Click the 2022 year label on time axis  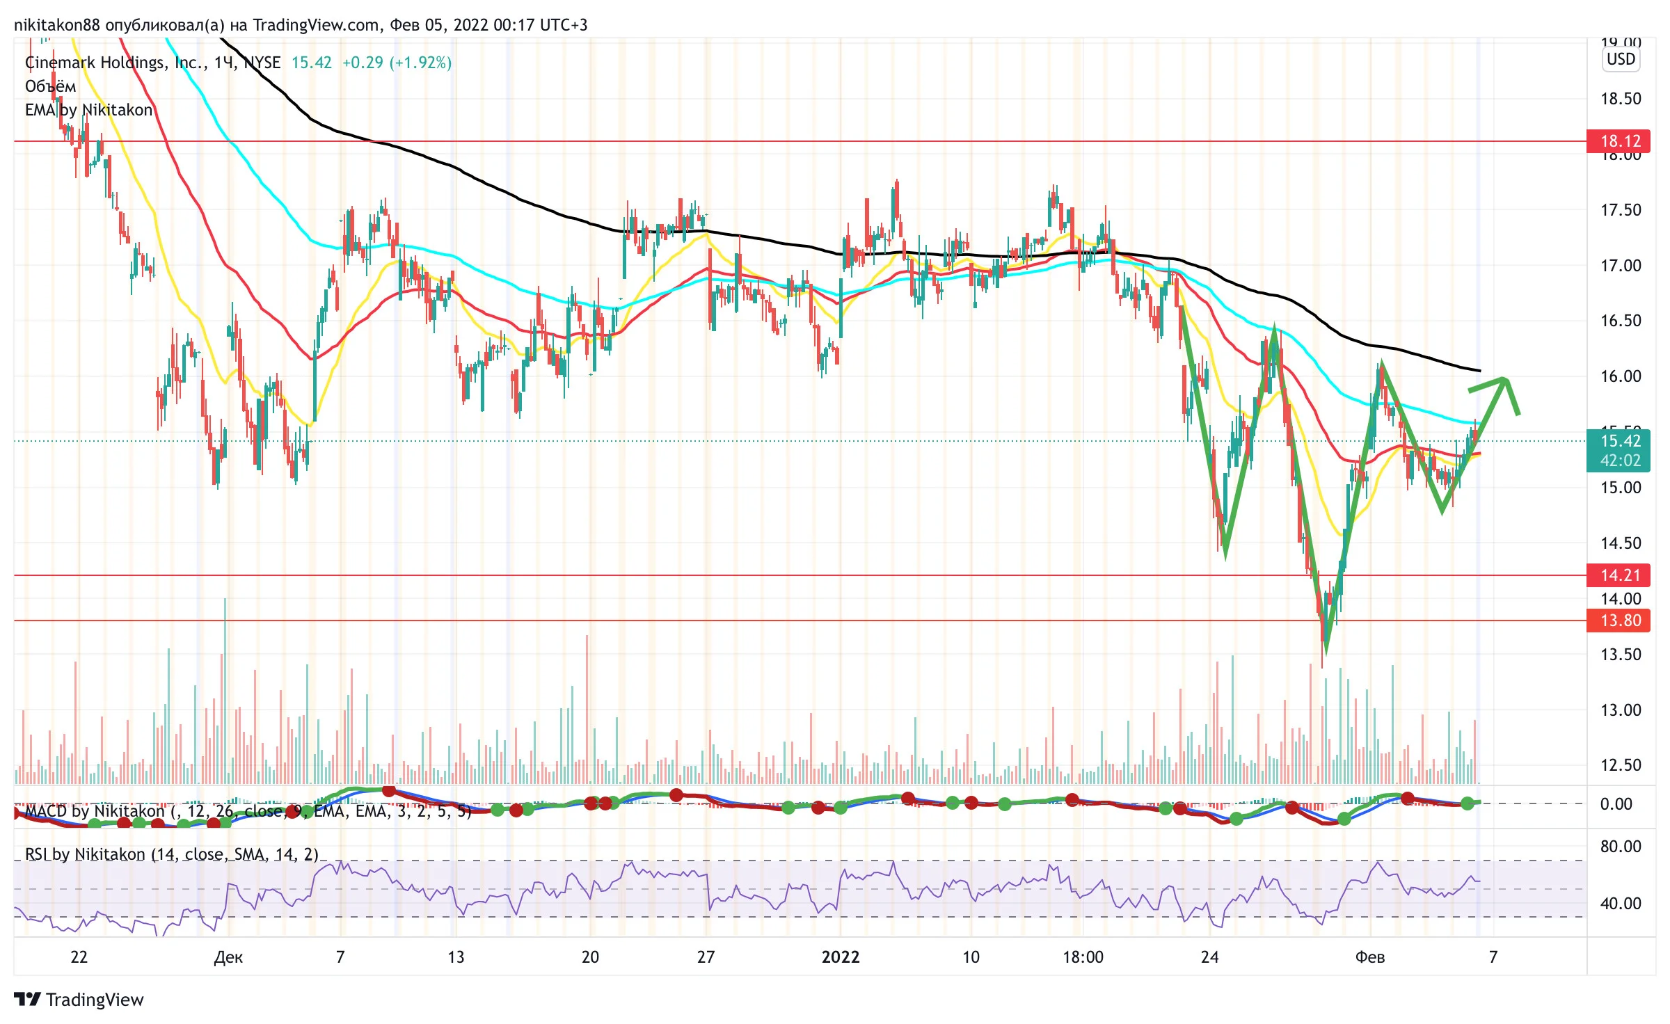(x=841, y=957)
